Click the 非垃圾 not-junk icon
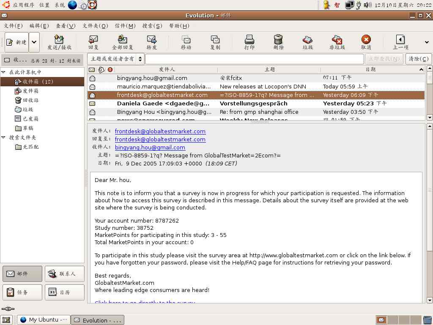This screenshot has height=325, width=433. (x=337, y=42)
